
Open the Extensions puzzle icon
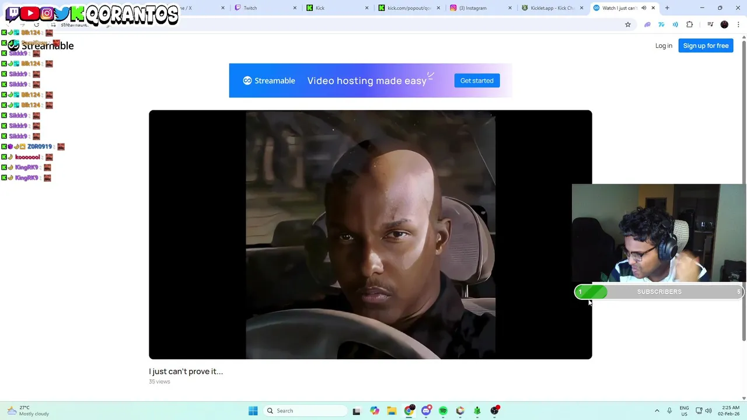(690, 24)
